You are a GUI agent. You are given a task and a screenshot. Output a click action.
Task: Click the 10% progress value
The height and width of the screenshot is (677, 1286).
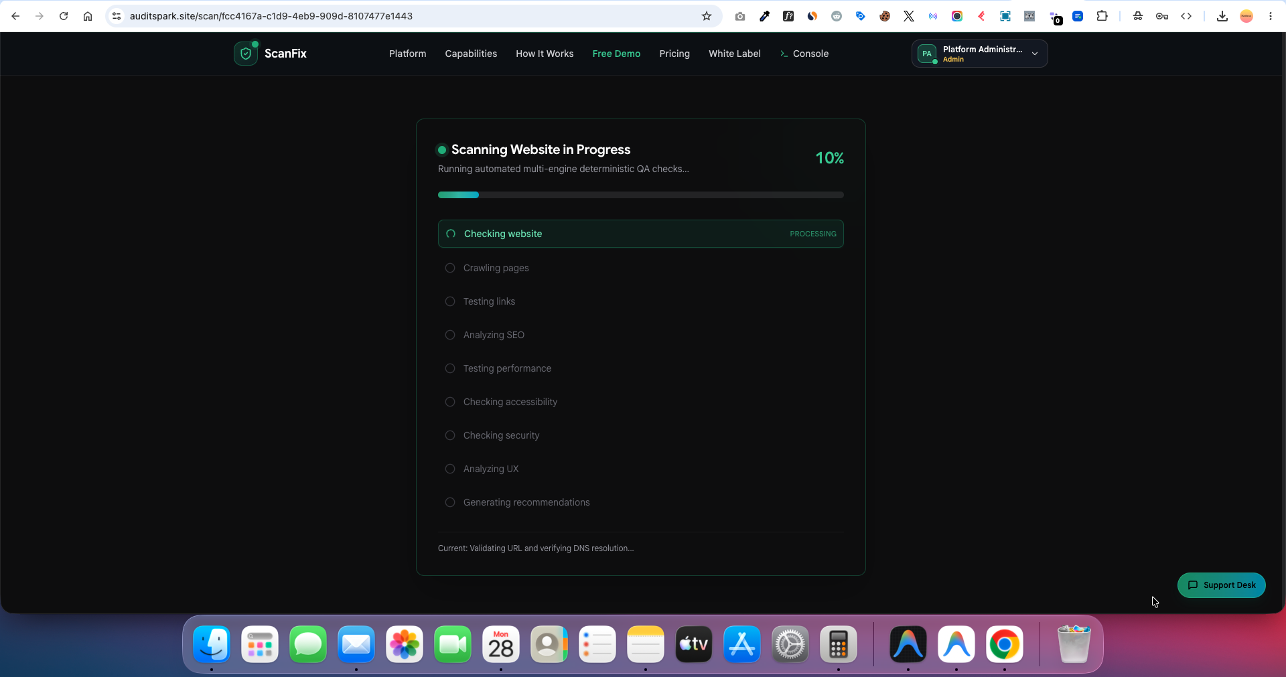pyautogui.click(x=829, y=158)
